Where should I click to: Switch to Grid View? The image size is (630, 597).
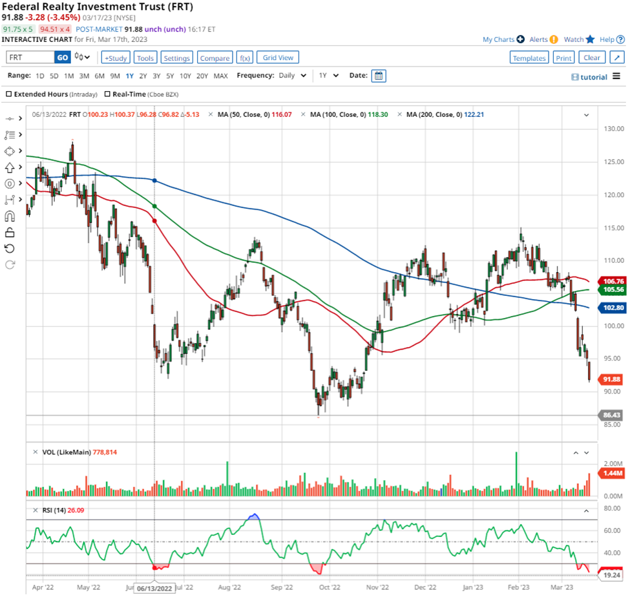tap(278, 58)
